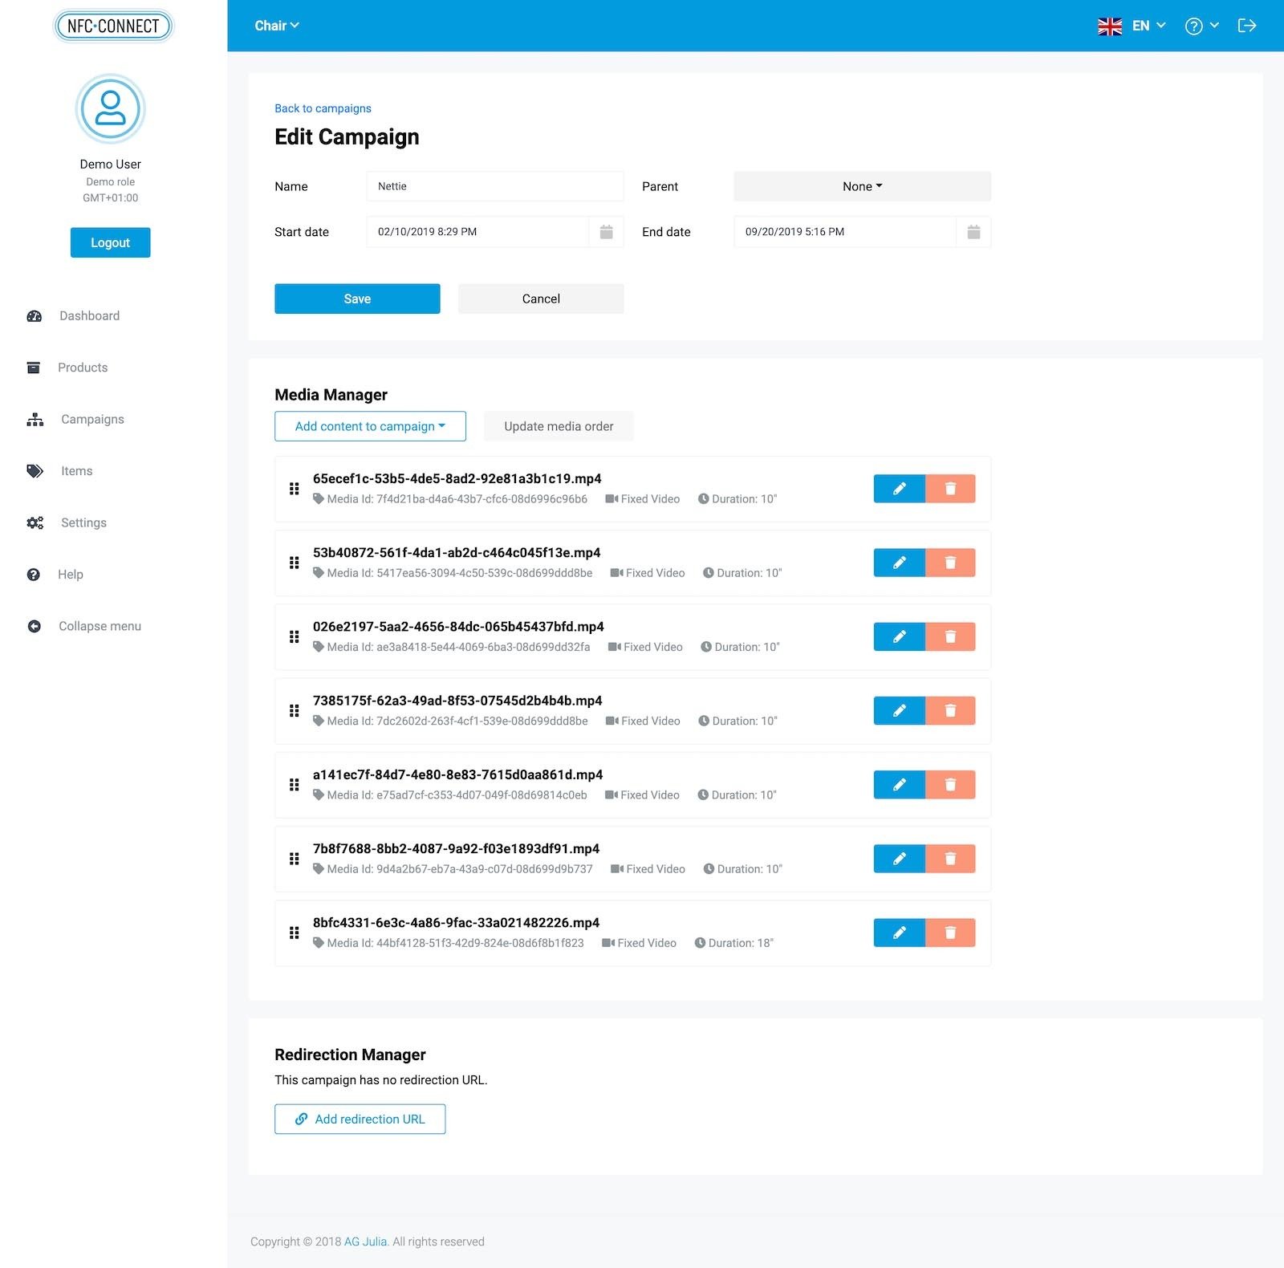Delete the 65ecef1c-53b5 video
This screenshot has height=1268, width=1284.
pyautogui.click(x=950, y=489)
